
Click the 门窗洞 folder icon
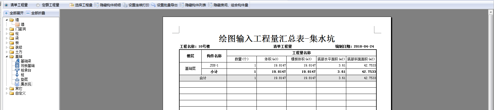pyautogui.click(x=11, y=29)
